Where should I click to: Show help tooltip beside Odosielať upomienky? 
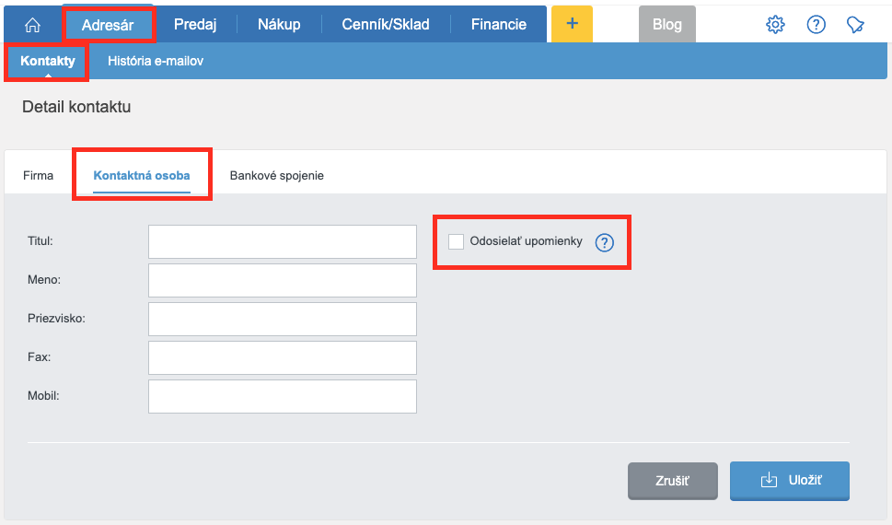point(604,242)
